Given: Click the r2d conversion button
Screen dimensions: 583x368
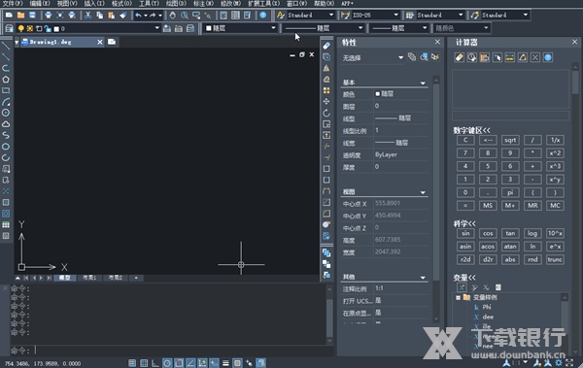Looking at the screenshot, I should pyautogui.click(x=465, y=259).
